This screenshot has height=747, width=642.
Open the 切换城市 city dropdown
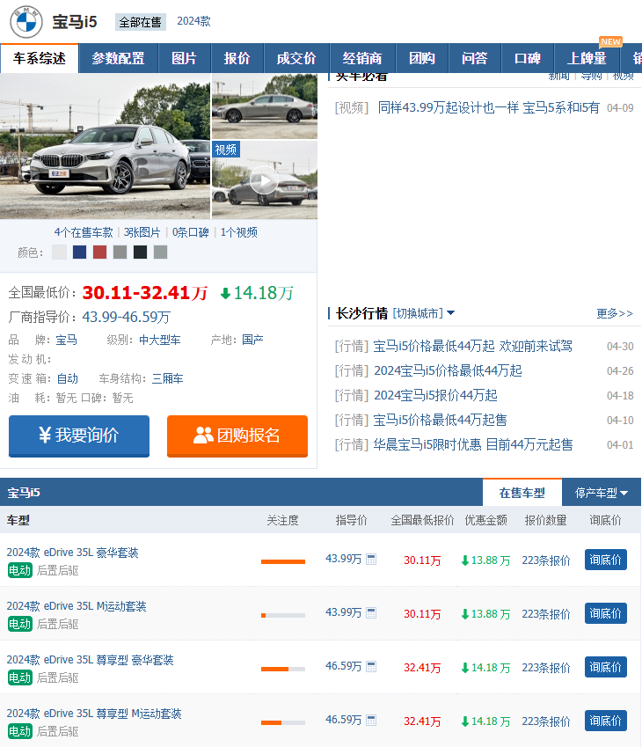point(423,313)
